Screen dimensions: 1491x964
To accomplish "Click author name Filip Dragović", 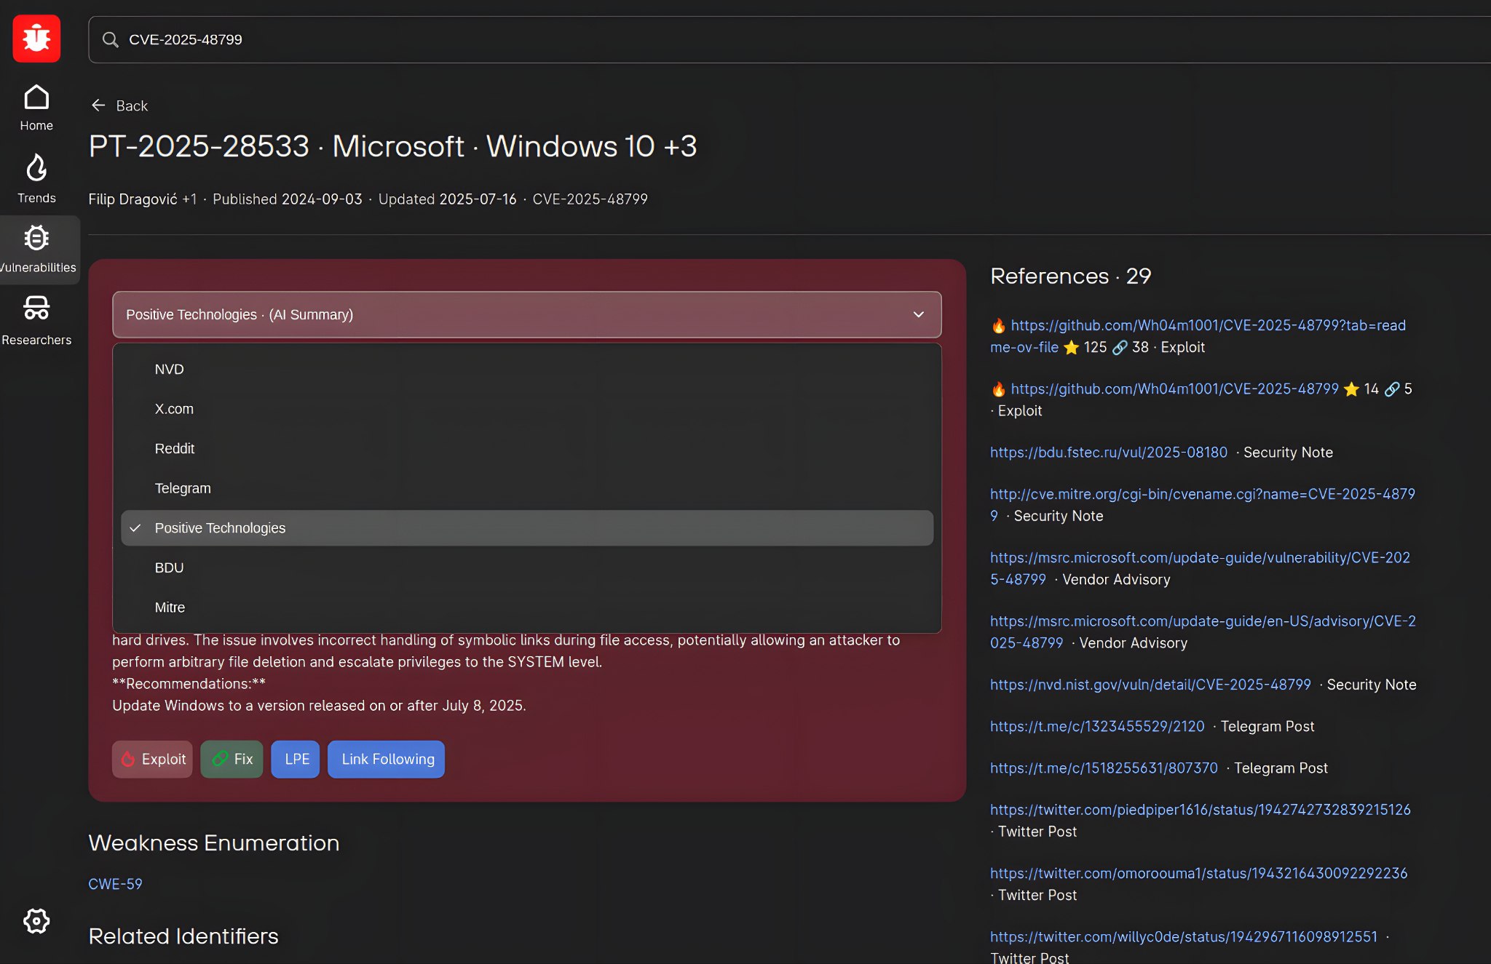I will tap(133, 199).
